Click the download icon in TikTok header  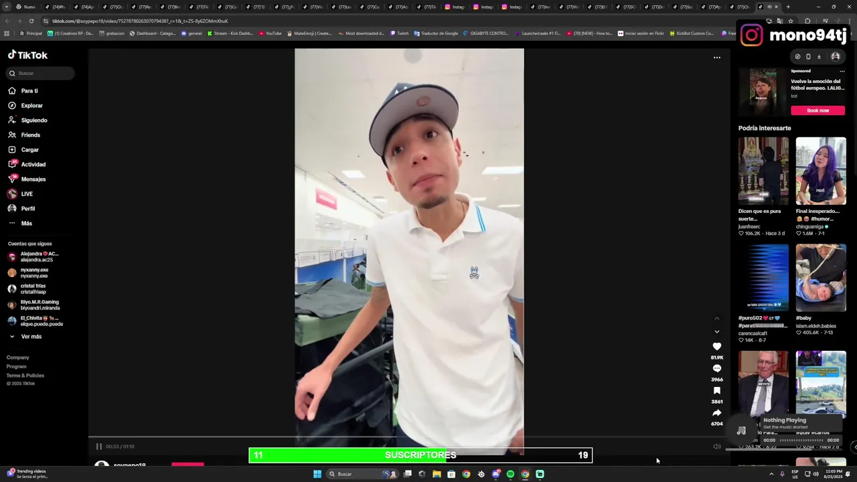(819, 57)
